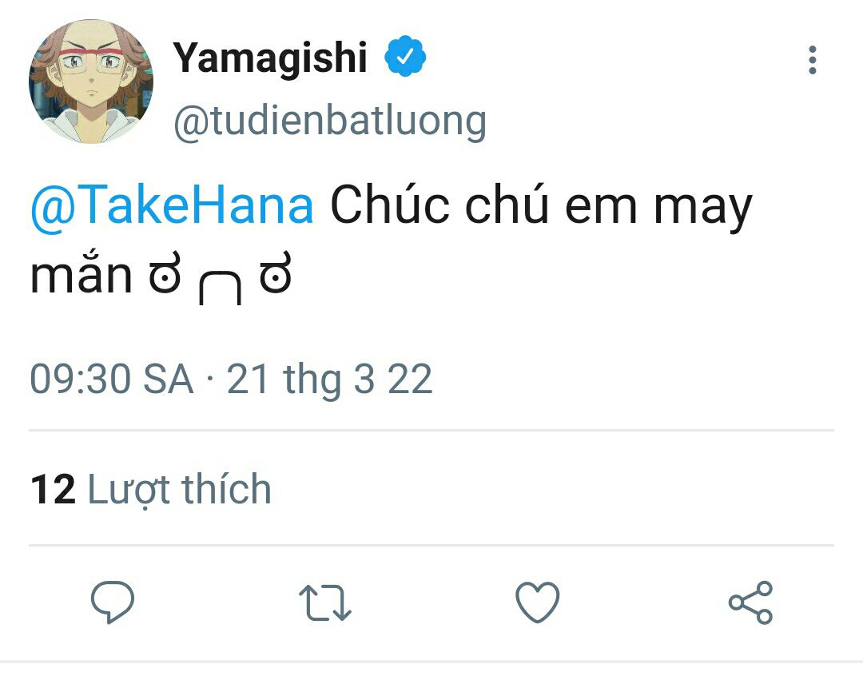The width and height of the screenshot is (863, 676).
Task: Click the blue verified badge
Action: 406,58
